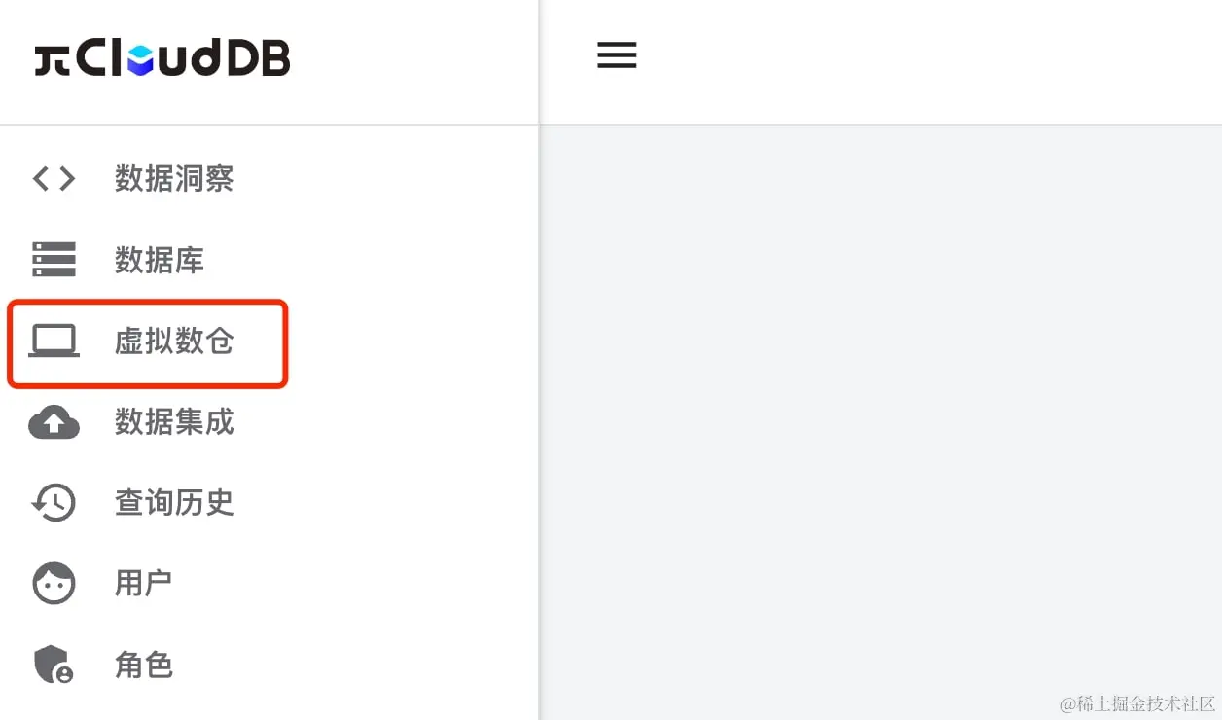Click the code brackets icon for 数据洞察
The image size is (1222, 720).
pos(54,179)
